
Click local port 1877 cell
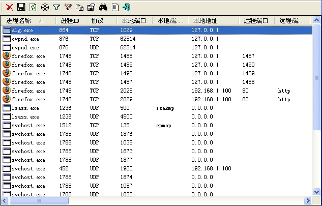[126, 160]
